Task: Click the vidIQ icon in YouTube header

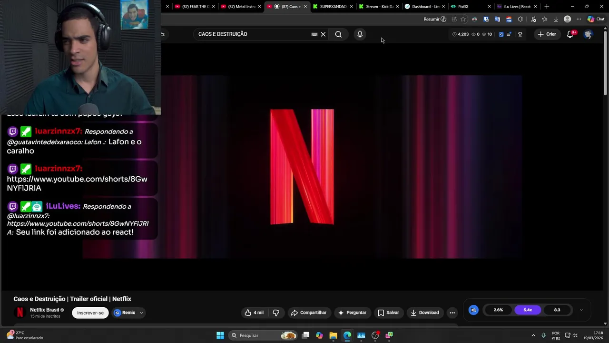Action: pyautogui.click(x=501, y=34)
